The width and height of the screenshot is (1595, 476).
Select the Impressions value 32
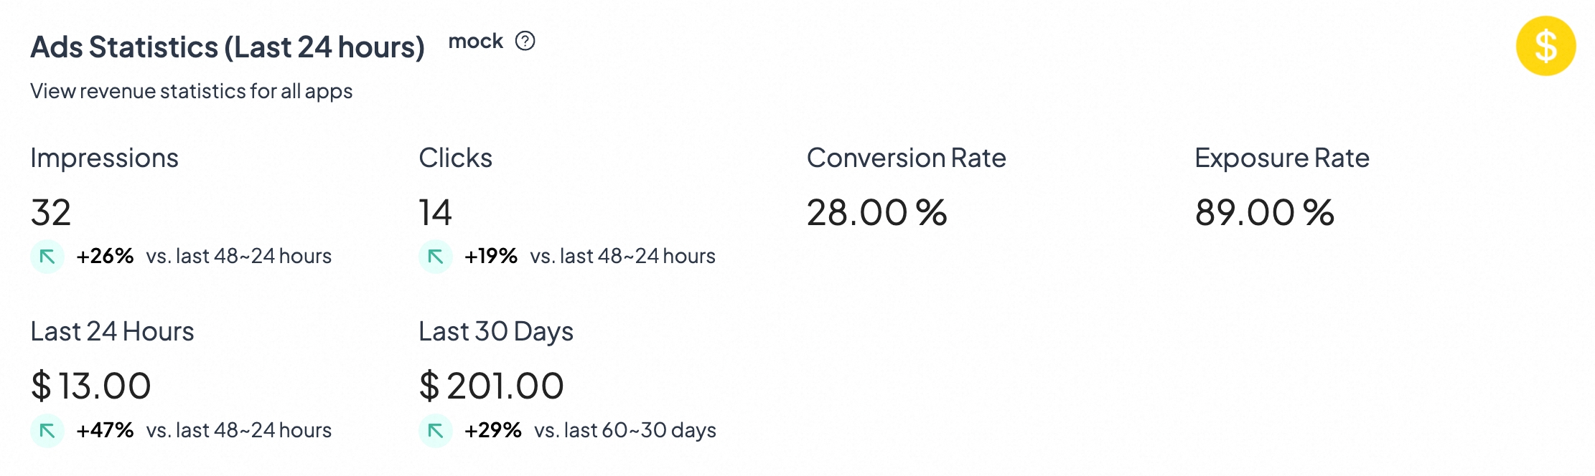coord(51,213)
